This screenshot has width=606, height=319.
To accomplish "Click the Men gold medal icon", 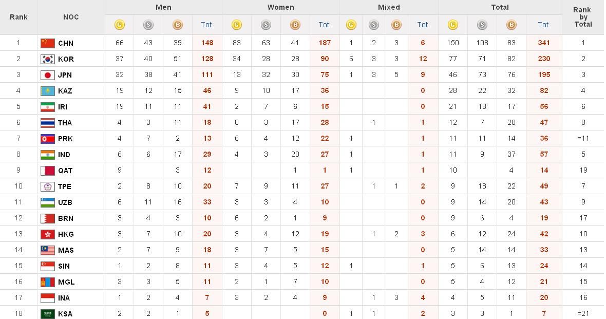I will pyautogui.click(x=119, y=25).
